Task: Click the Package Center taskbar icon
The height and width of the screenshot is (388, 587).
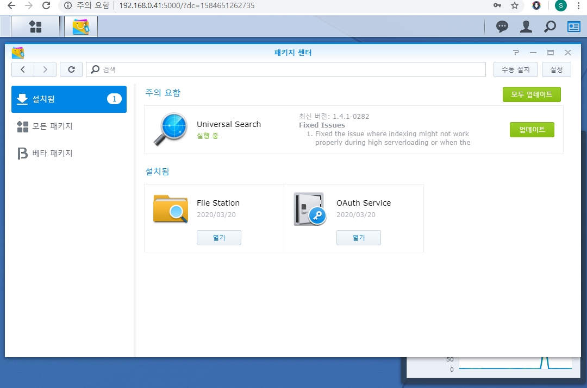Action: (x=81, y=27)
